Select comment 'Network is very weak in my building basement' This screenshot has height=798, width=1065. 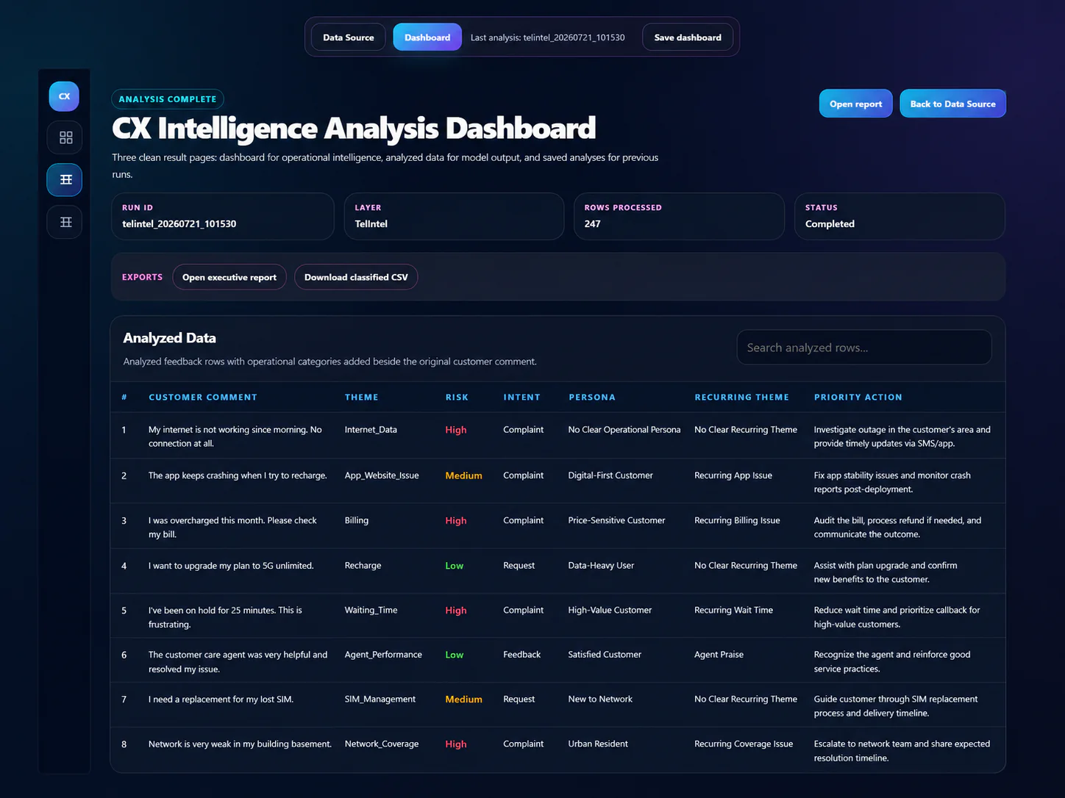pyautogui.click(x=240, y=744)
